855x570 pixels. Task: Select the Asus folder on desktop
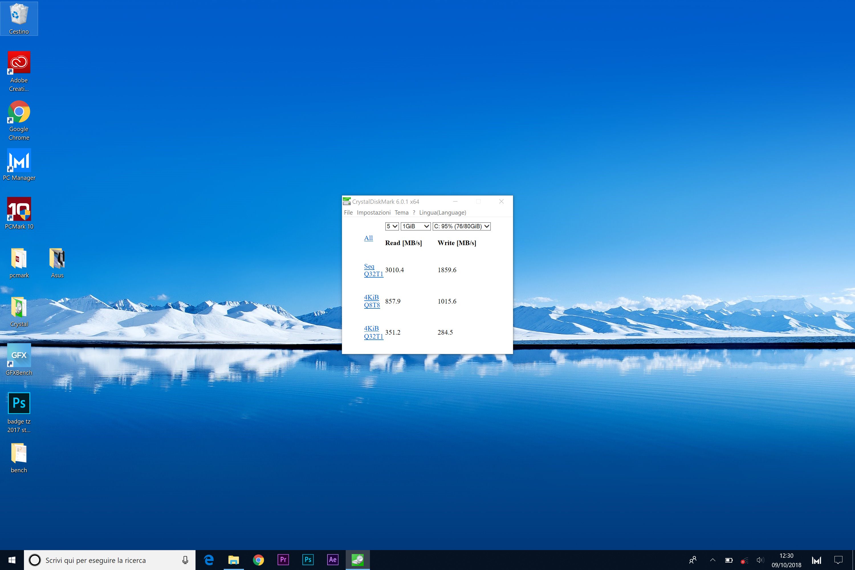[x=57, y=262]
